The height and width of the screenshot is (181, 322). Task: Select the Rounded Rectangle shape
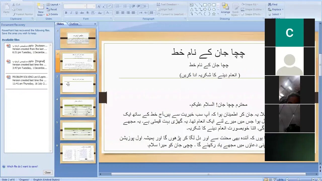click(x=214, y=5)
